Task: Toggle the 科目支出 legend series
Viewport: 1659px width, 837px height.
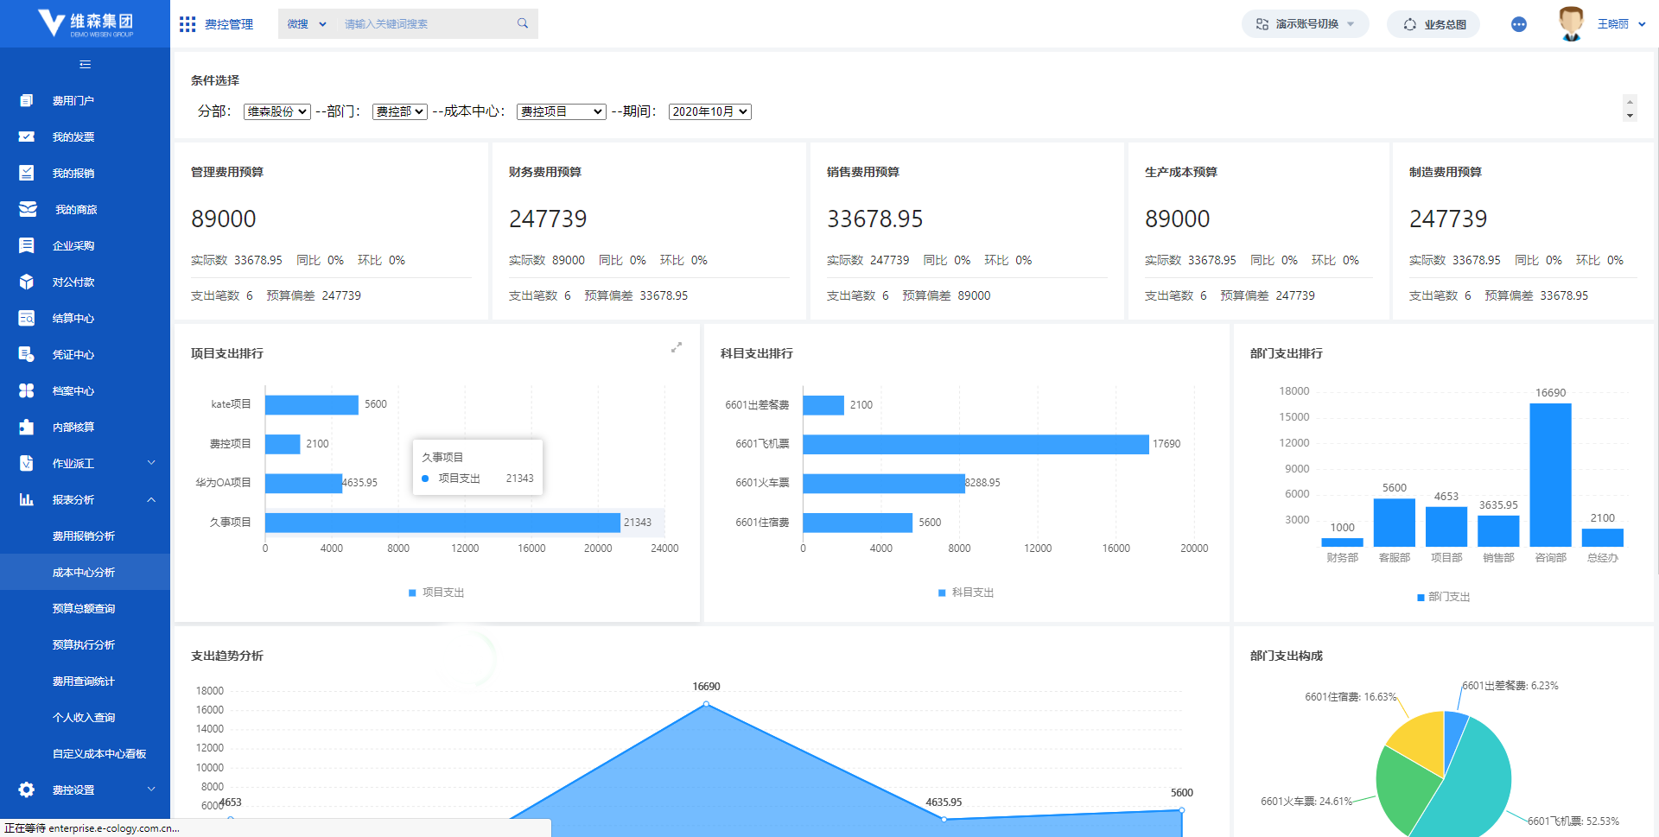Action: click(x=966, y=593)
